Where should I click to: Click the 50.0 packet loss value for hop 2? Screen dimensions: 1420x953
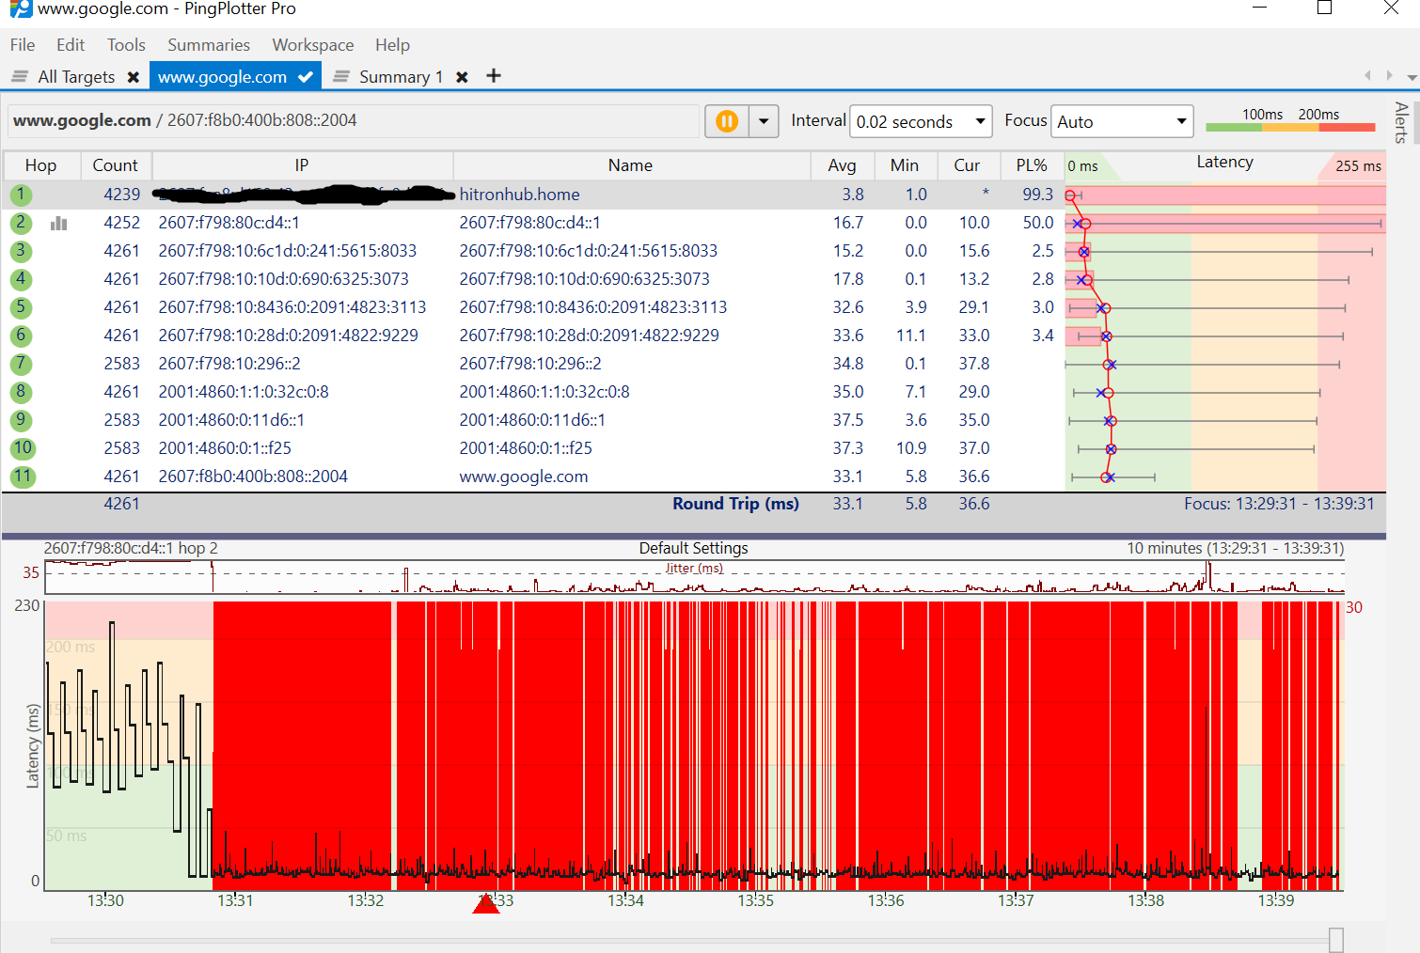(x=1037, y=223)
